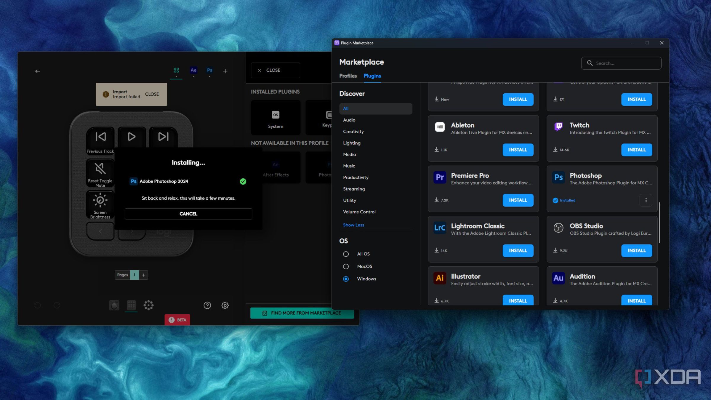Select the keypad grid view icon
This screenshot has width=711, height=400.
tap(131, 305)
